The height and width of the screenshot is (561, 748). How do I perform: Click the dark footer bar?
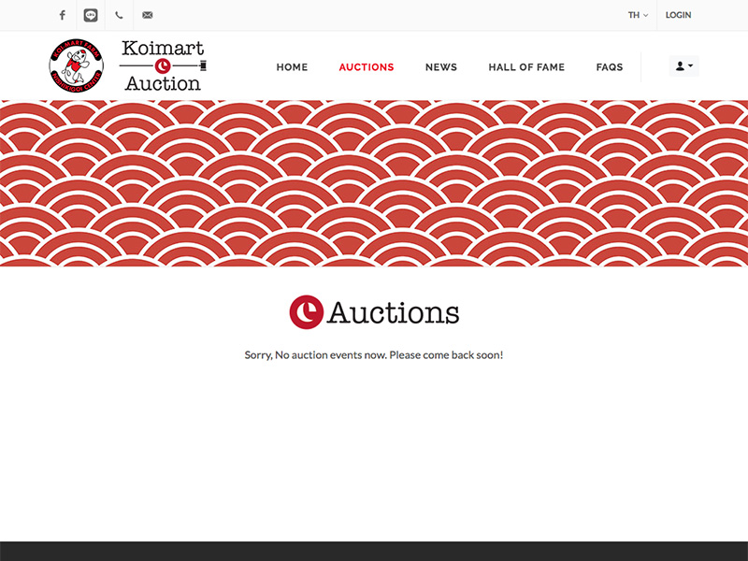coord(374,551)
